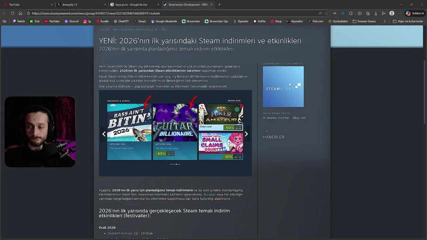This screenshot has height=240, width=427.
Task: Open Kick bookmark
Action: (35, 21)
